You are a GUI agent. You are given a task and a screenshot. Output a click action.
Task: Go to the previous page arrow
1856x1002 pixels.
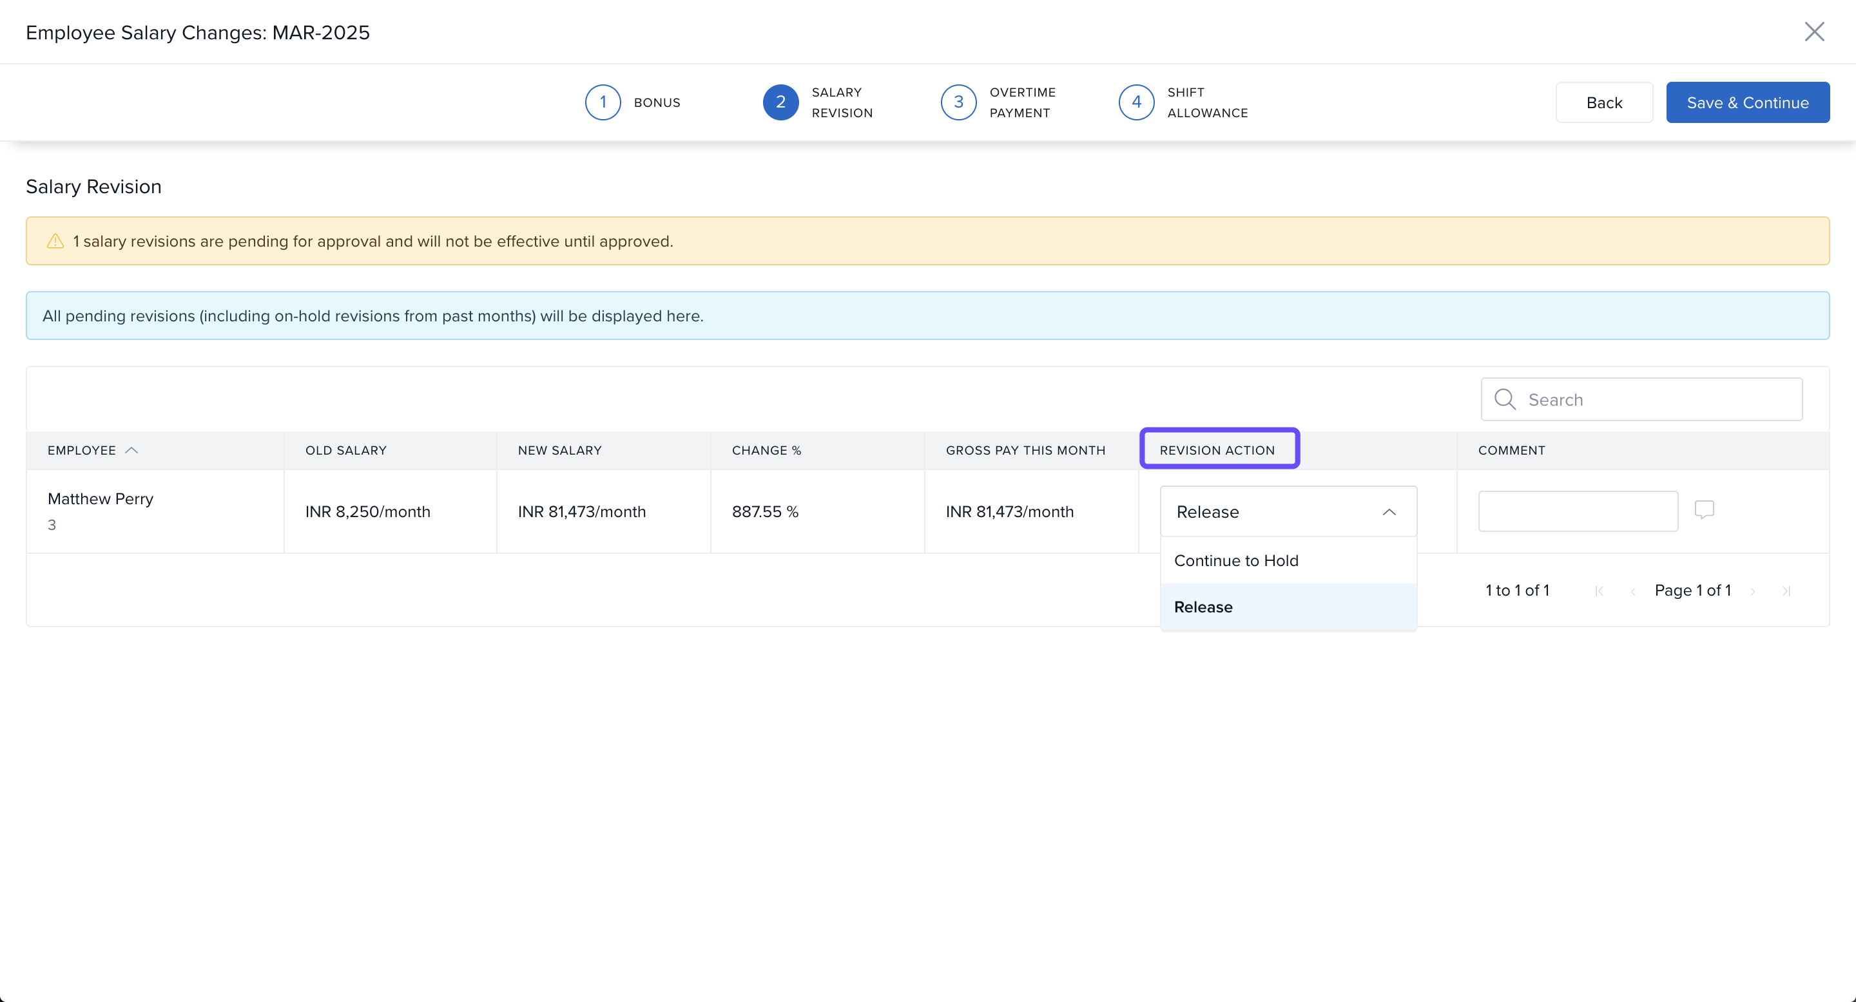pyautogui.click(x=1632, y=591)
